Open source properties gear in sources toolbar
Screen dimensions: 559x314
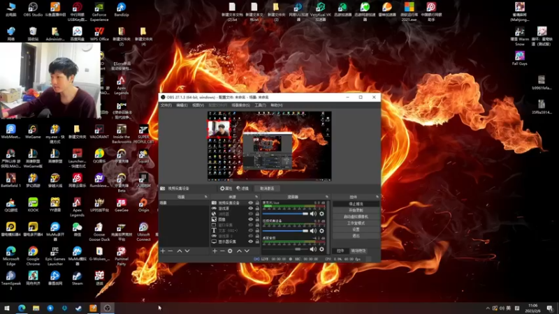point(230,251)
